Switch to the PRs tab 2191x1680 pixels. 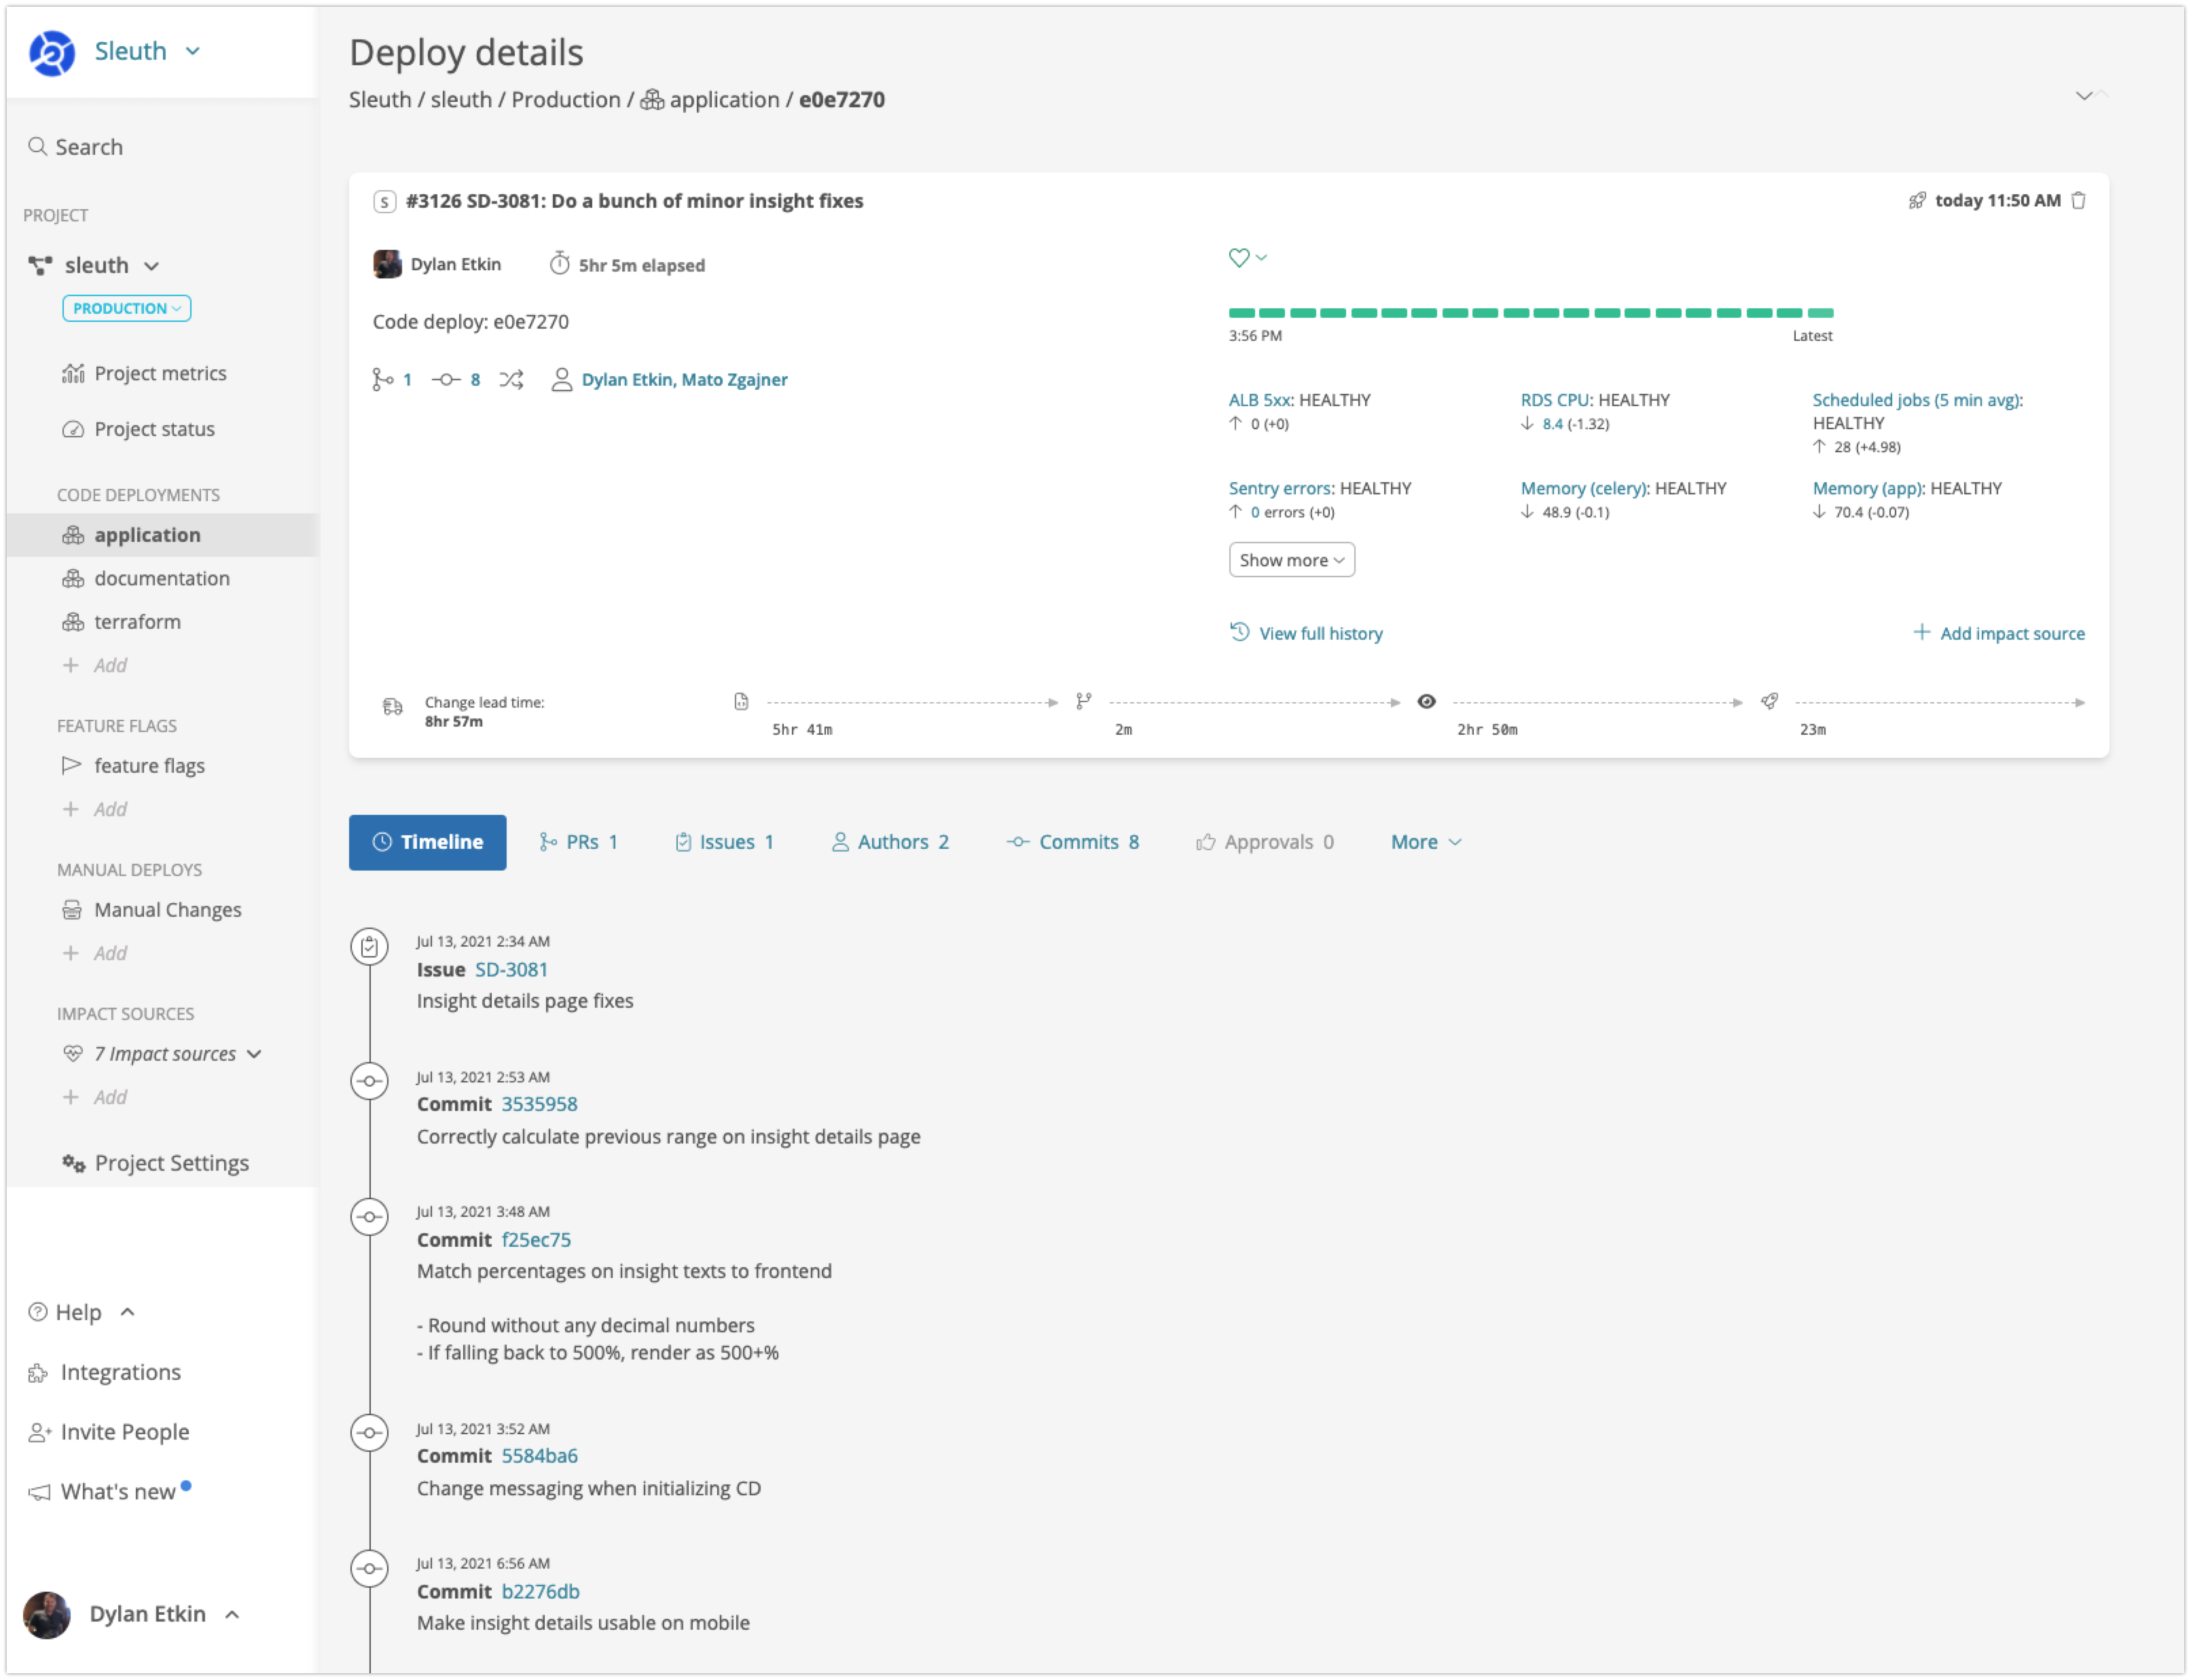[578, 842]
